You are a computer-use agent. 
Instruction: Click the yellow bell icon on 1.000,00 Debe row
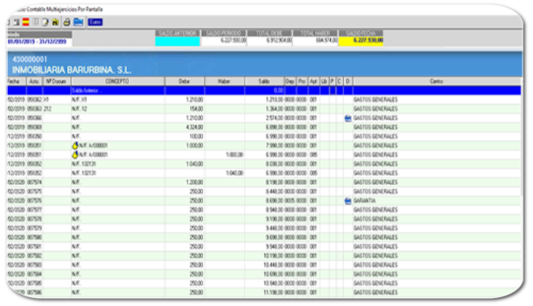[75, 145]
